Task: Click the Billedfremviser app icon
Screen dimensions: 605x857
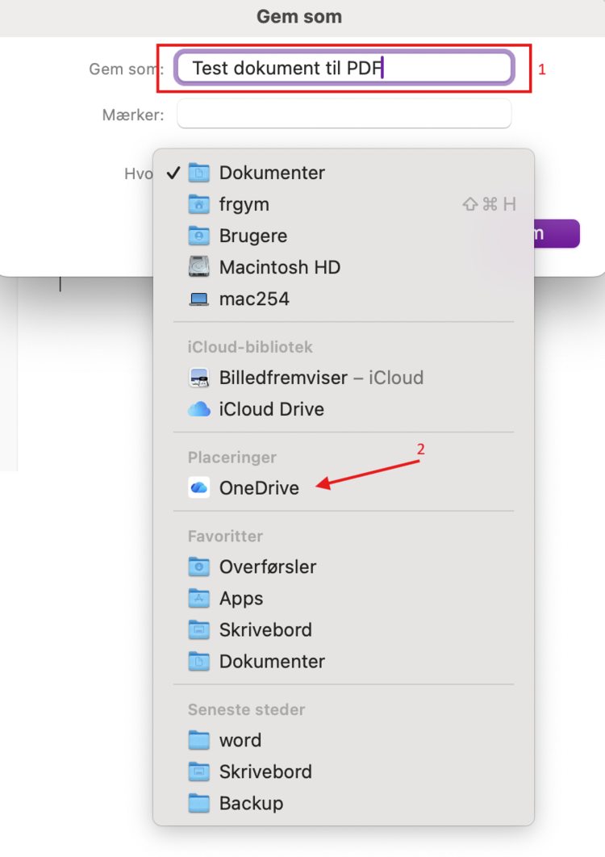Action: [x=199, y=378]
